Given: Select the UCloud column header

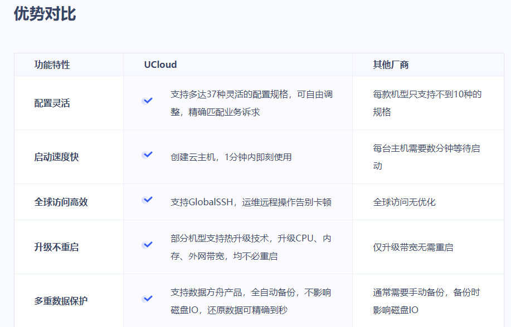Looking at the screenshot, I should [160, 65].
